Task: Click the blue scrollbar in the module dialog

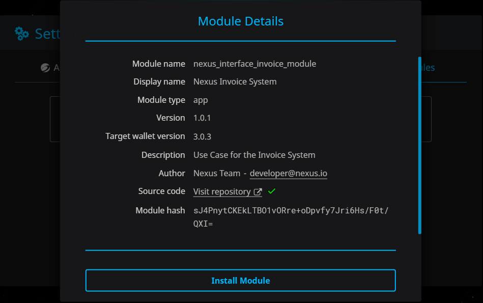Action: [x=419, y=145]
